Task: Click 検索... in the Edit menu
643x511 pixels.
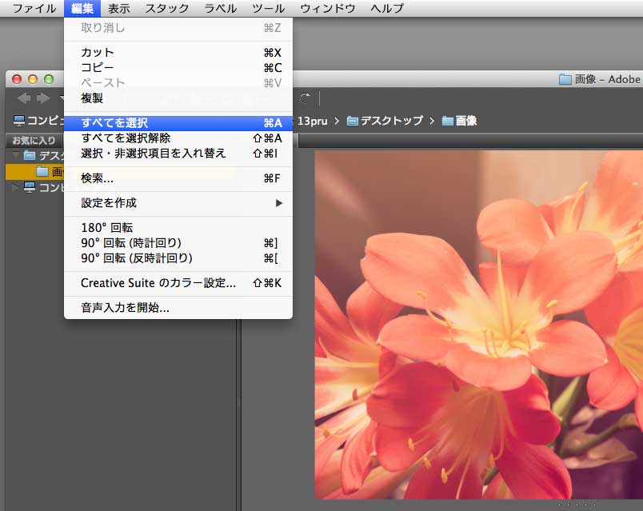Action: (178, 178)
